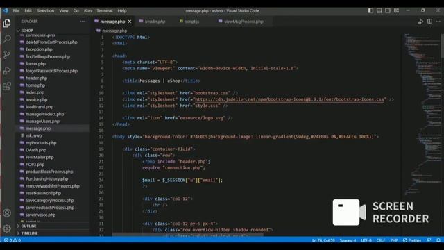444x250 pixels.
Task: Open the View menu
Action: tap(64, 11)
